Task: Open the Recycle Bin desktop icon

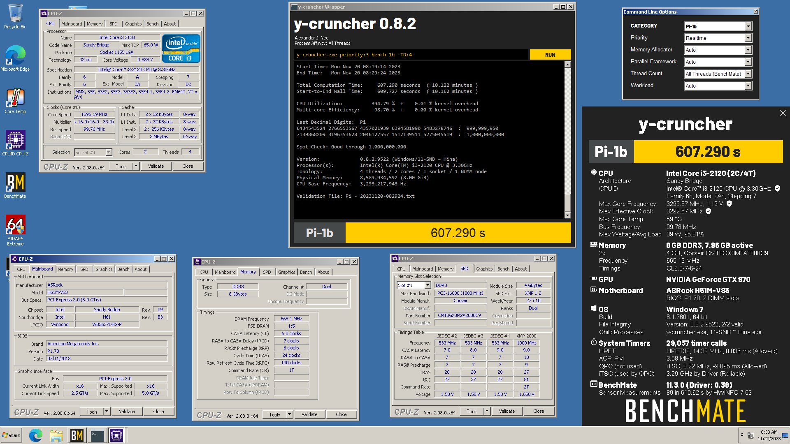Action: coord(15,16)
